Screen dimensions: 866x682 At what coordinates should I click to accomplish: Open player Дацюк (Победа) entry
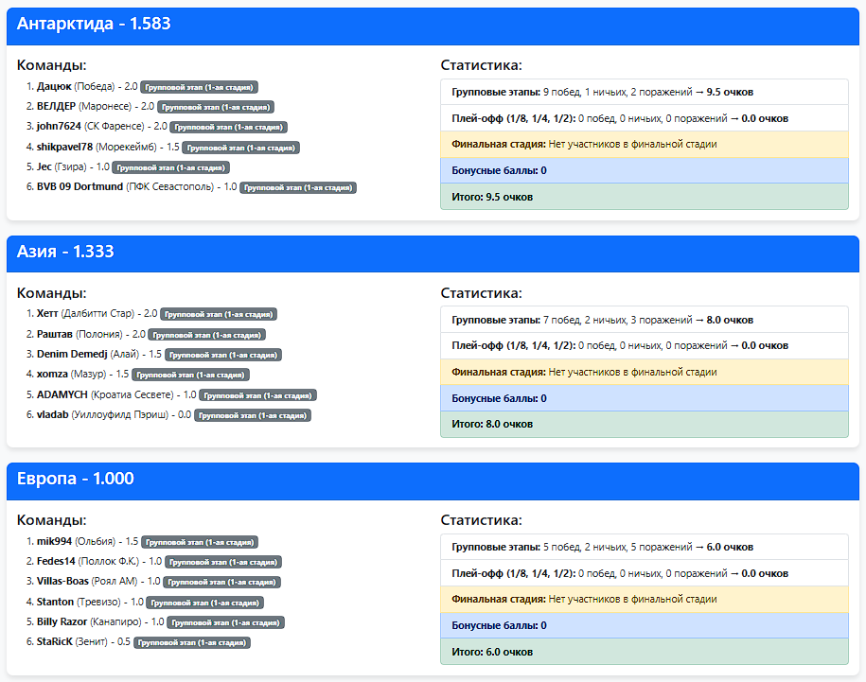54,87
